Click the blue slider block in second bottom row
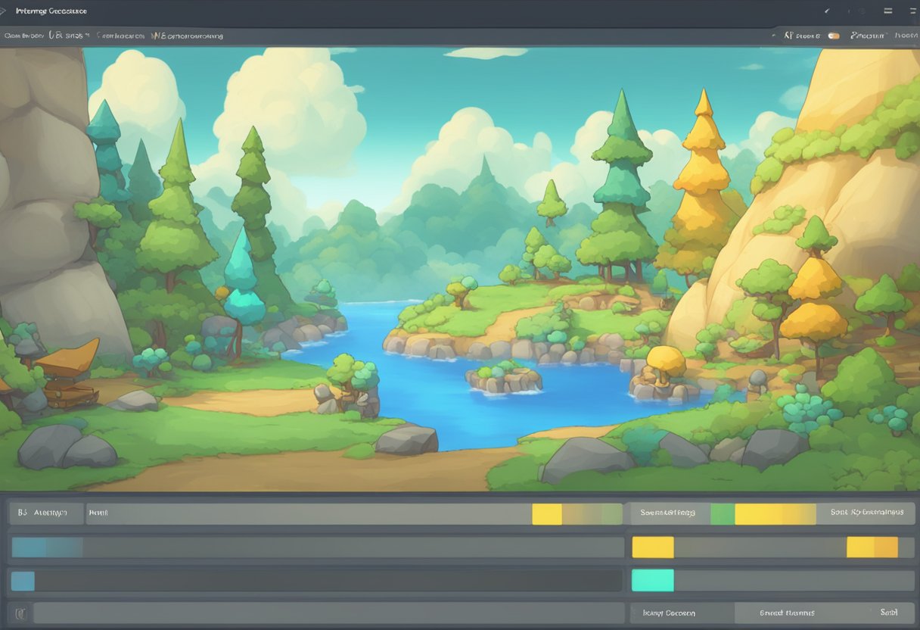This screenshot has height=630, width=920. (47, 547)
